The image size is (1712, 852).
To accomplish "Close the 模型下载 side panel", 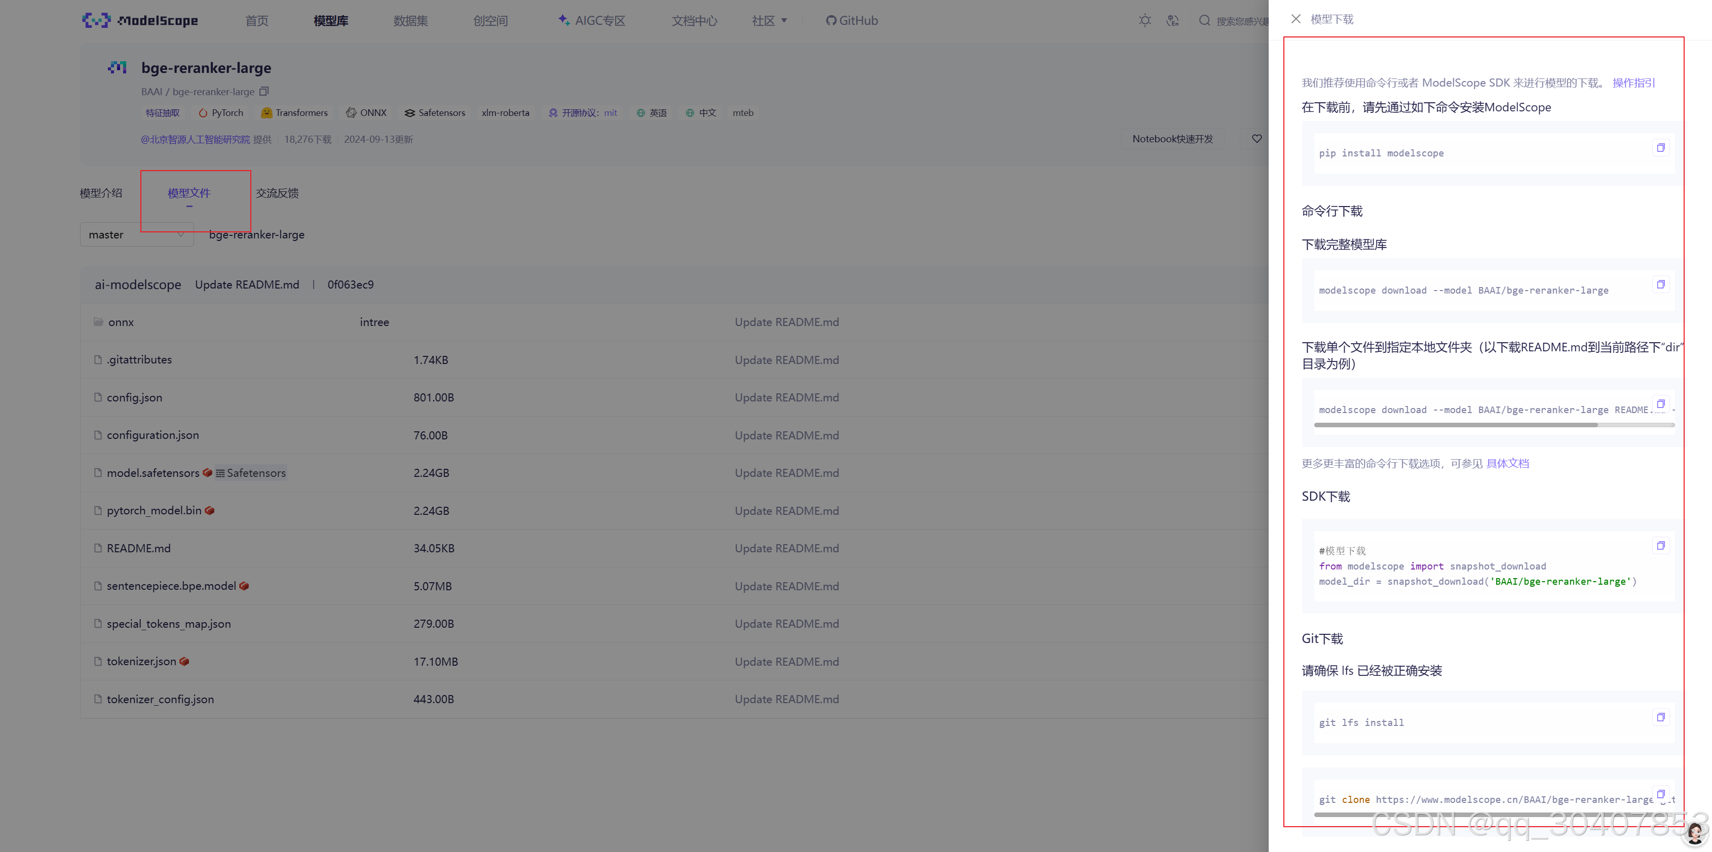I will point(1296,19).
